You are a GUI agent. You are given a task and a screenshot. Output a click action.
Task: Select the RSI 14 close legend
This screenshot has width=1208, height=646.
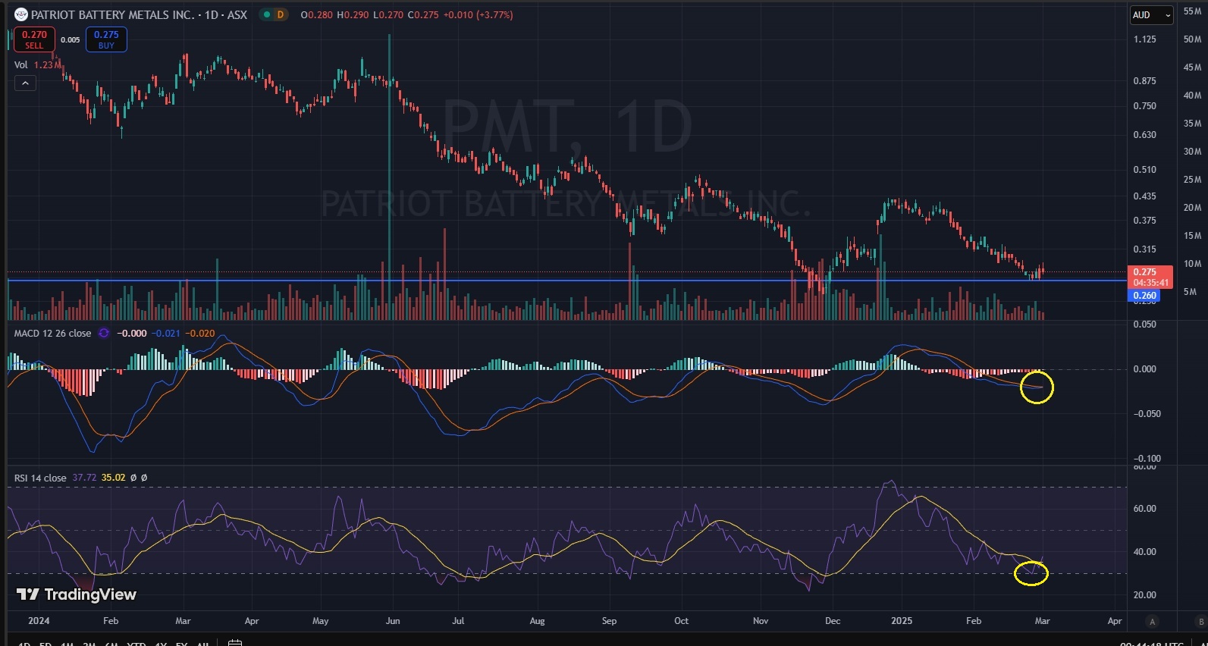pos(40,478)
